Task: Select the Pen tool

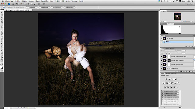Action: (2, 46)
